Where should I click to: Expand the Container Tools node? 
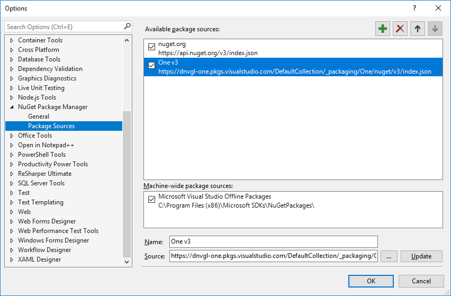pyautogui.click(x=12, y=40)
